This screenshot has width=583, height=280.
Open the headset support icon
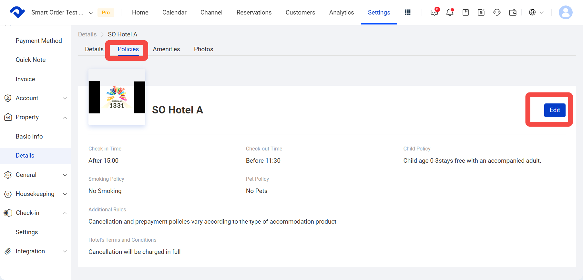[x=497, y=12]
